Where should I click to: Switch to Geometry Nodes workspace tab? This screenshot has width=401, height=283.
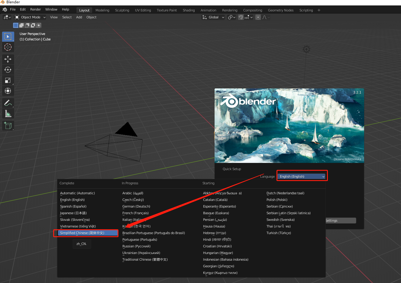pos(281,10)
